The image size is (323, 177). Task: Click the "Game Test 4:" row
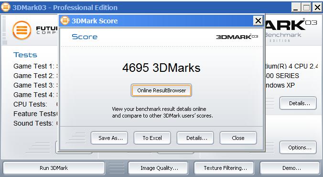coord(36,95)
